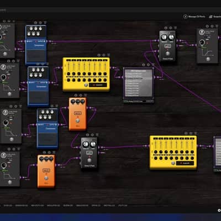This screenshot has width=221, height=221.
Task: Delete the lower yellow equalizer pedal via trash icon
Action: pos(196,133)
